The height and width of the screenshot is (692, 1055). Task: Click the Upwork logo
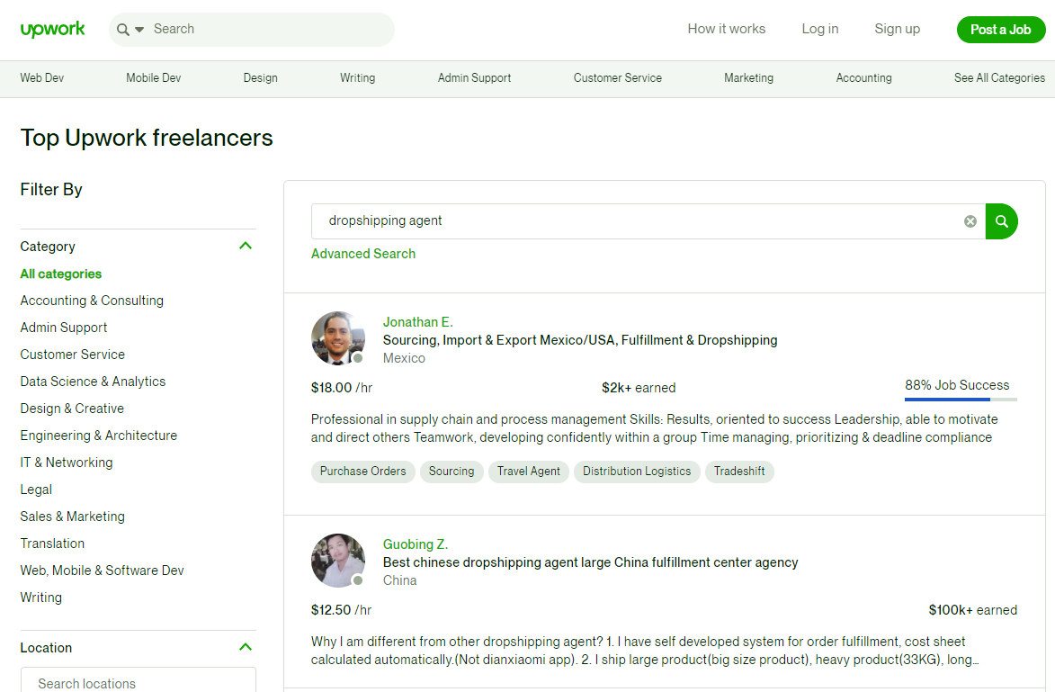coord(53,29)
